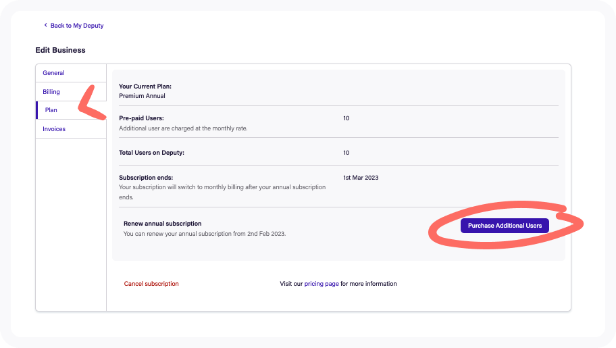
Task: Click the 'Your Current Plan' label
Action: click(145, 86)
